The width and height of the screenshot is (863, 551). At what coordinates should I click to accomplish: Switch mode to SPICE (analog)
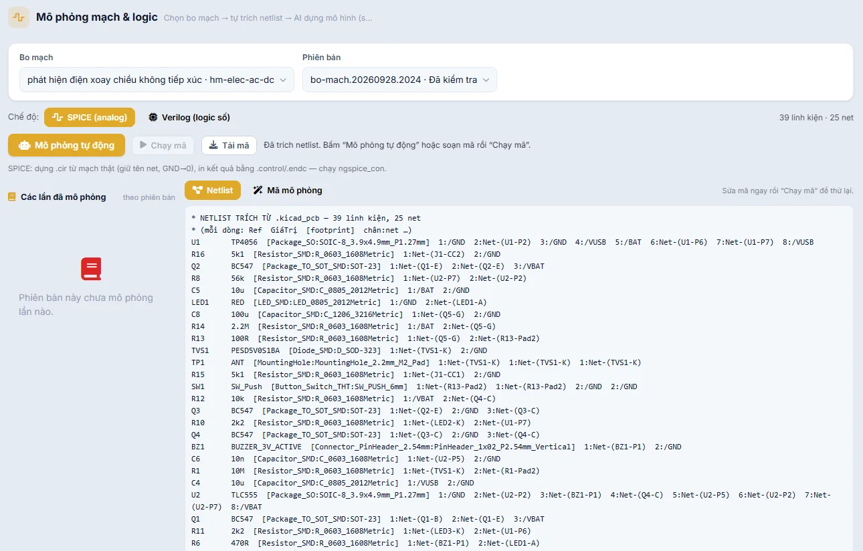point(90,118)
